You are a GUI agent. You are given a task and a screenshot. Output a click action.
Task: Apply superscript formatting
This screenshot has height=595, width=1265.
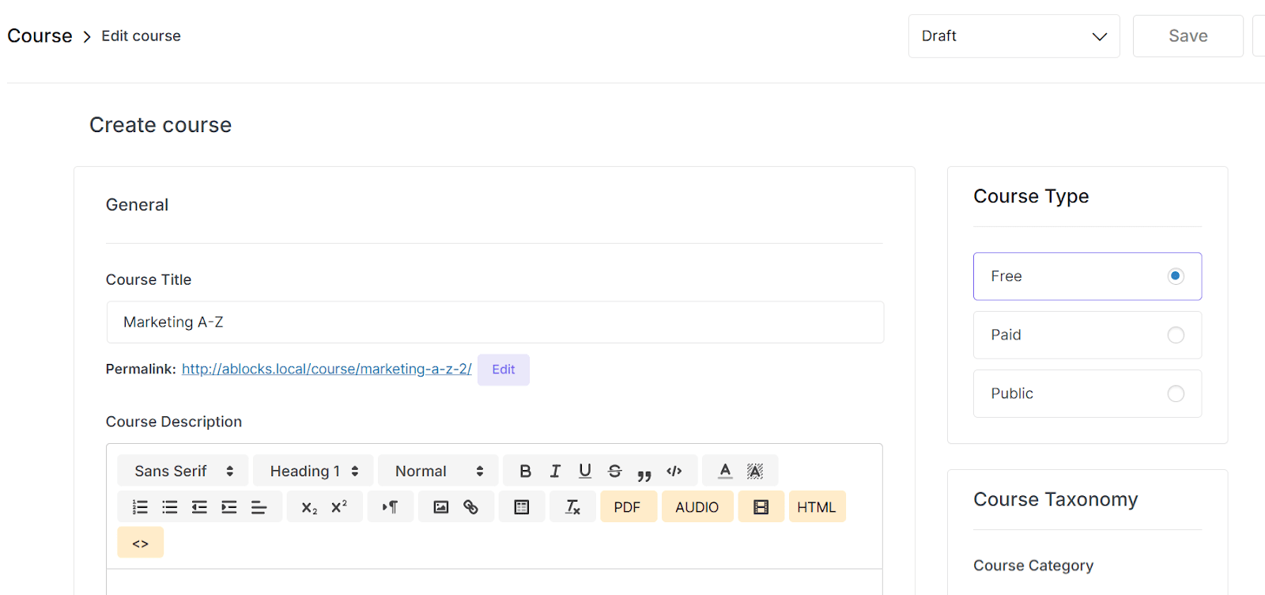point(339,507)
